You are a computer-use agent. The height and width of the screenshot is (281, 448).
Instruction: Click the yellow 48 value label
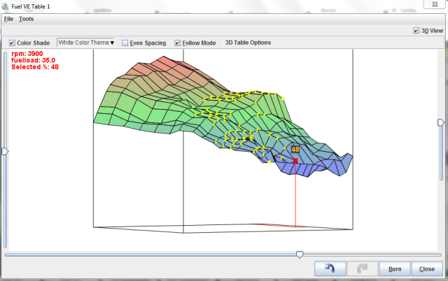295,149
